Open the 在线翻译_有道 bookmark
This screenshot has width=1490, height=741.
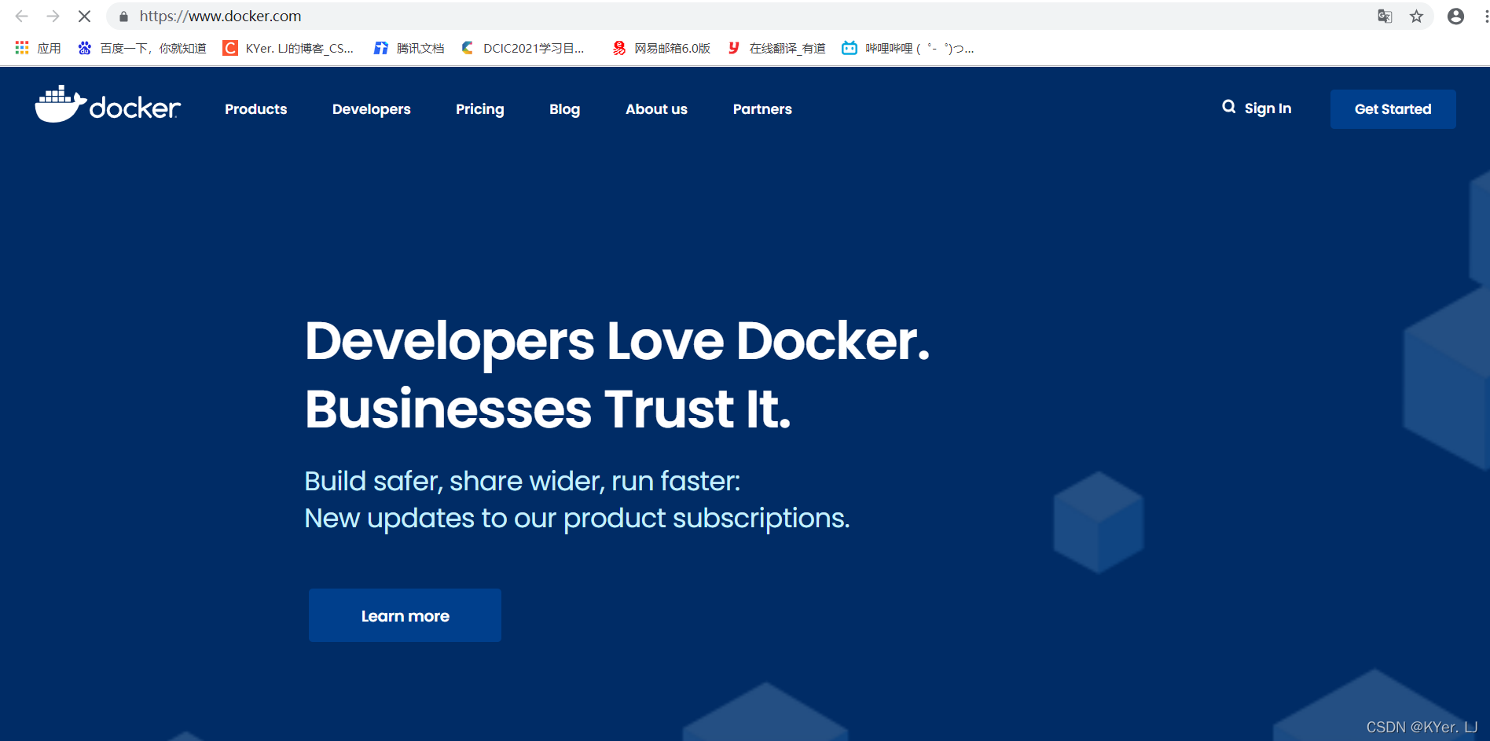776,48
